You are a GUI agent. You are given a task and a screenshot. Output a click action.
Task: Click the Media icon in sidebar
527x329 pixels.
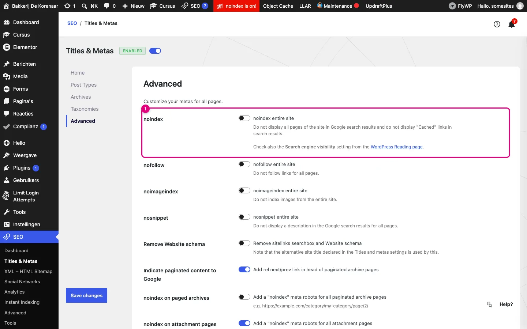[6, 76]
